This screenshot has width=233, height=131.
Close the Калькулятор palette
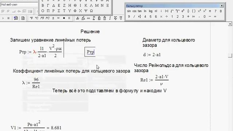[x=222, y=6]
